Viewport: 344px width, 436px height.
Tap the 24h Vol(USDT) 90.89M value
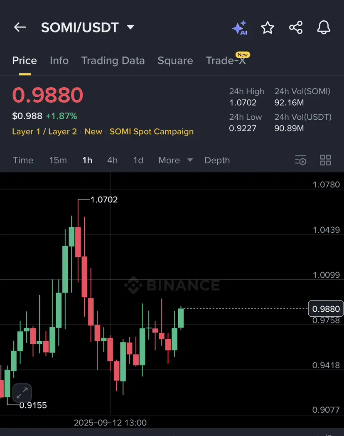(x=289, y=128)
